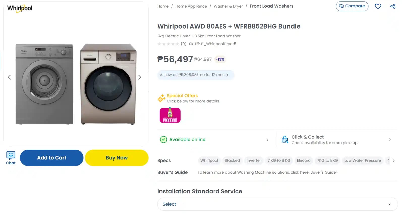Expand the Available online details
Viewport: 402px width, 216px height.
pos(267,140)
